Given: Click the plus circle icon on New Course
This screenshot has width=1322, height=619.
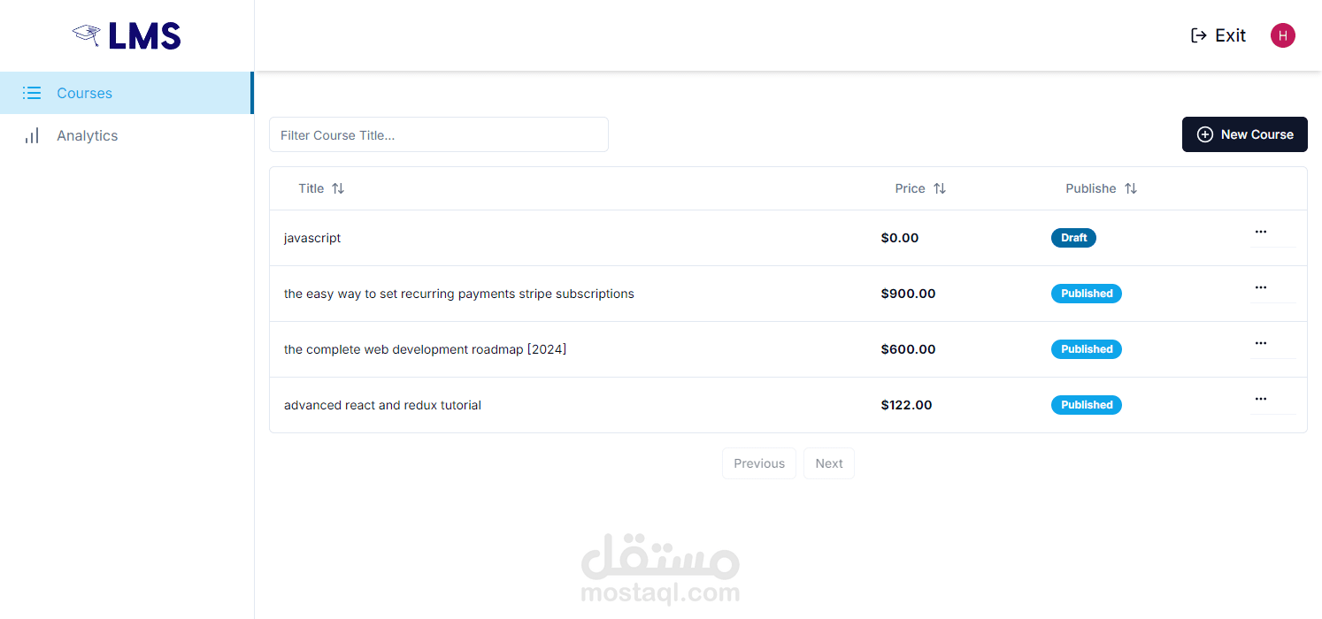Looking at the screenshot, I should (x=1205, y=134).
